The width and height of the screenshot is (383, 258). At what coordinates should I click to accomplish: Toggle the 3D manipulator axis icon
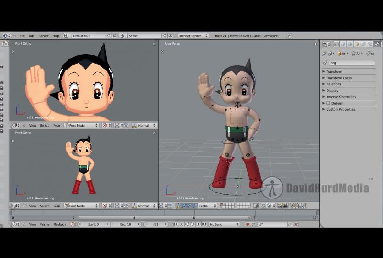coord(178,206)
